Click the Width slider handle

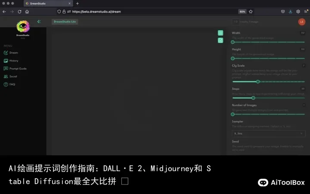coord(232,42)
